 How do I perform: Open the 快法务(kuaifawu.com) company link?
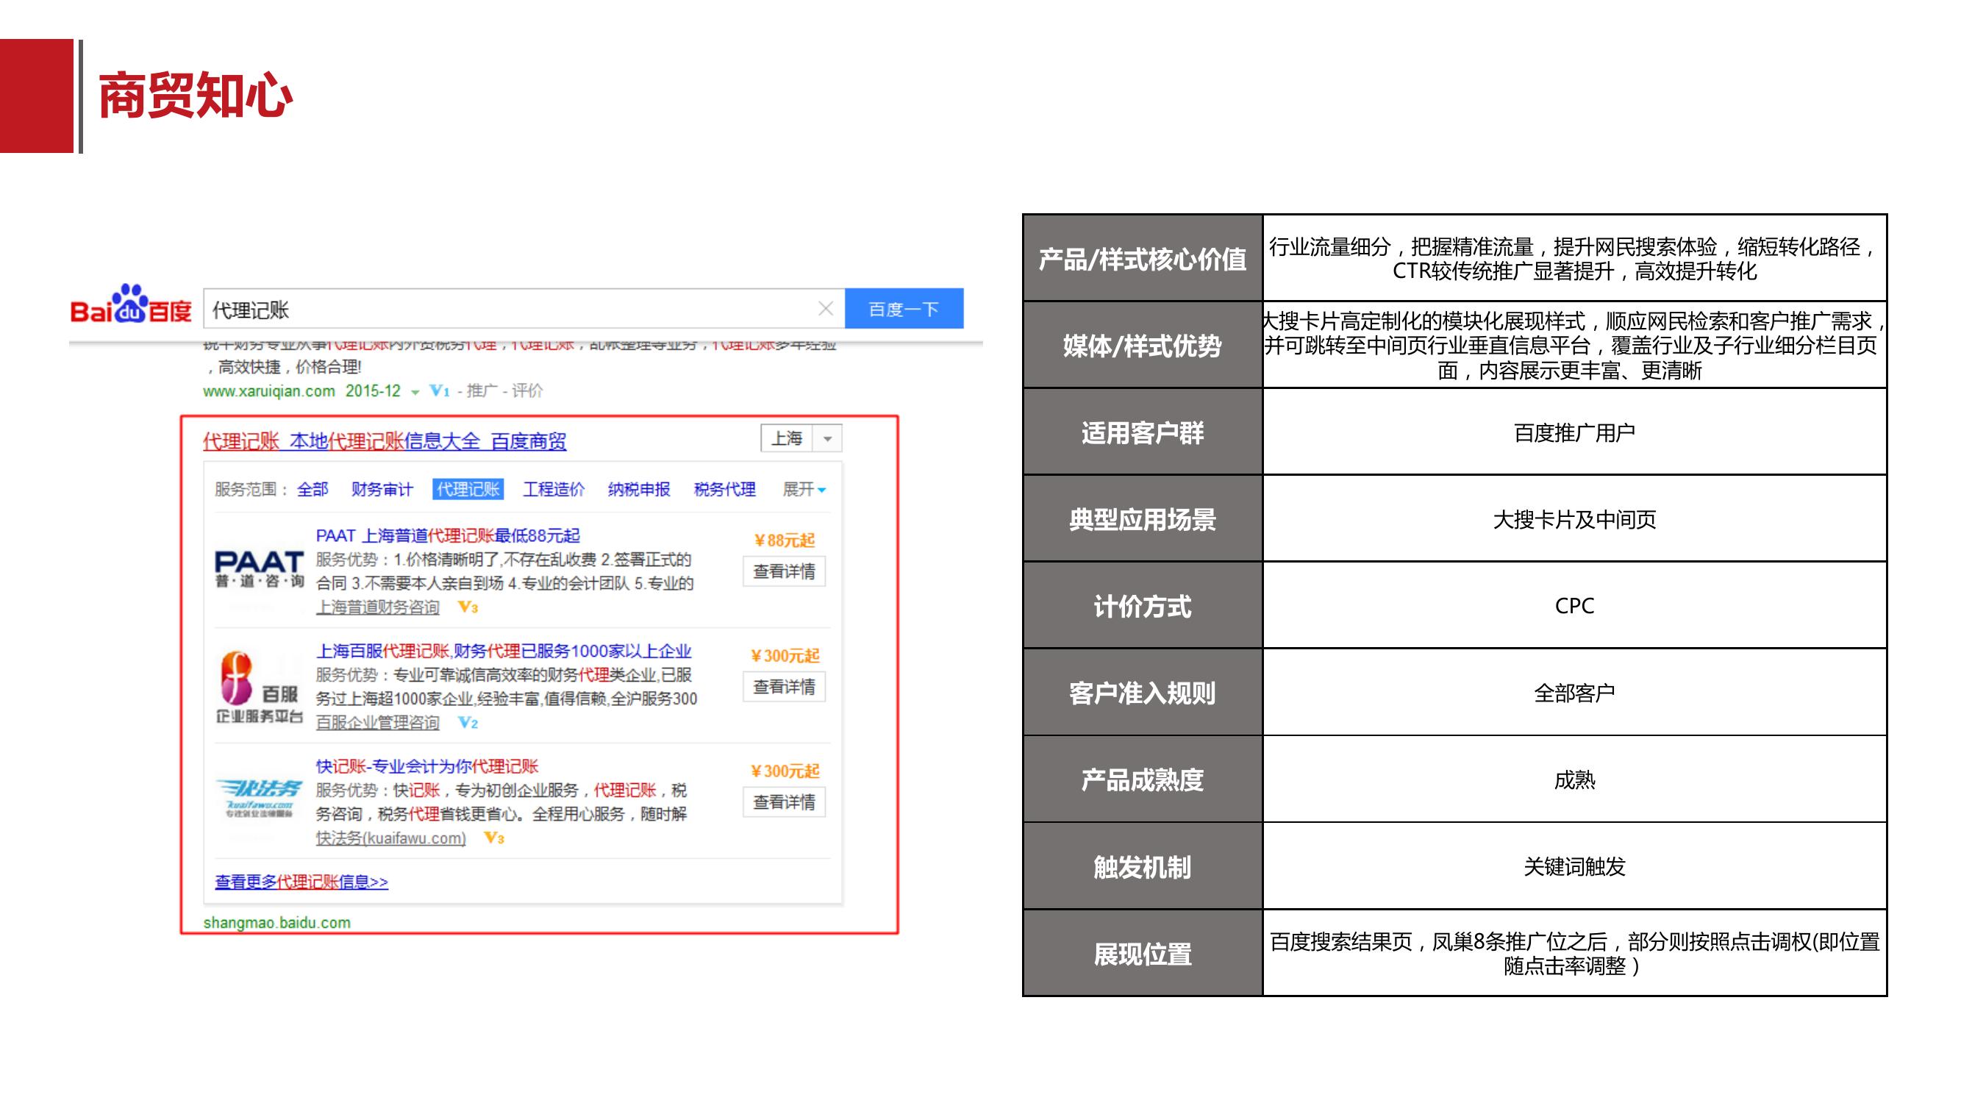coord(390,838)
